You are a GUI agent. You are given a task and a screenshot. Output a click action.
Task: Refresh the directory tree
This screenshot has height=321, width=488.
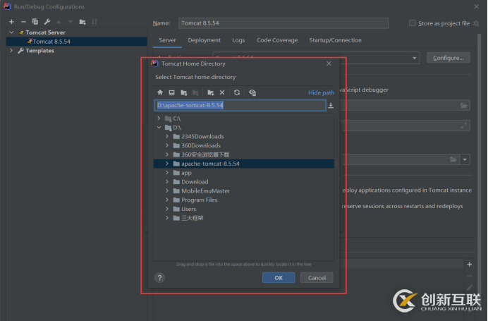pos(237,92)
